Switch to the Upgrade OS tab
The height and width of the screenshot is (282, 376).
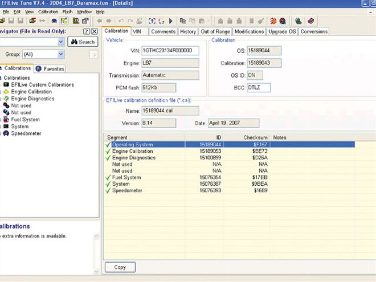(x=282, y=32)
